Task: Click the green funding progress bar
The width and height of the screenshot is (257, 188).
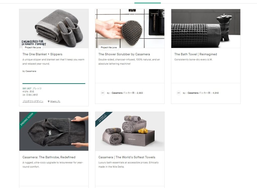Action: (x=54, y=83)
